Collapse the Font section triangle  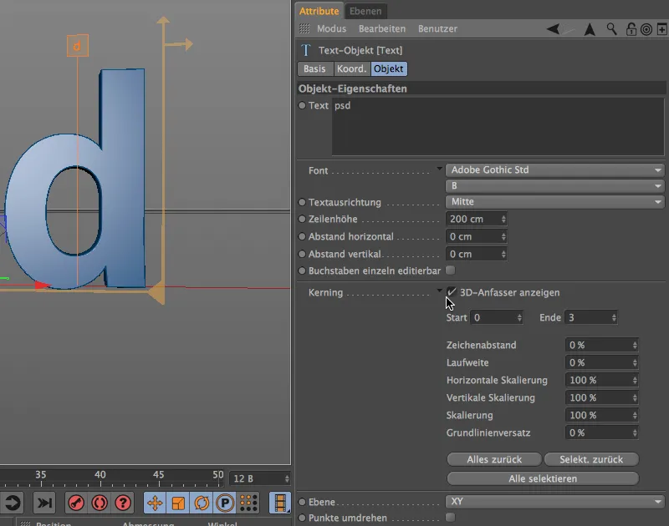click(440, 169)
